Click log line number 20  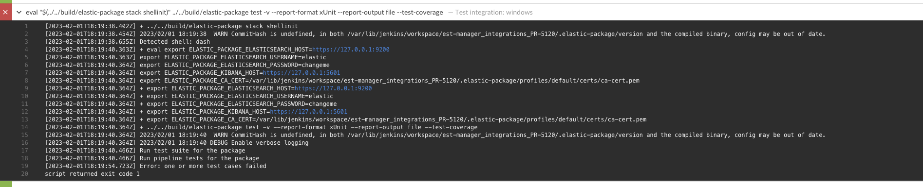tap(24, 174)
